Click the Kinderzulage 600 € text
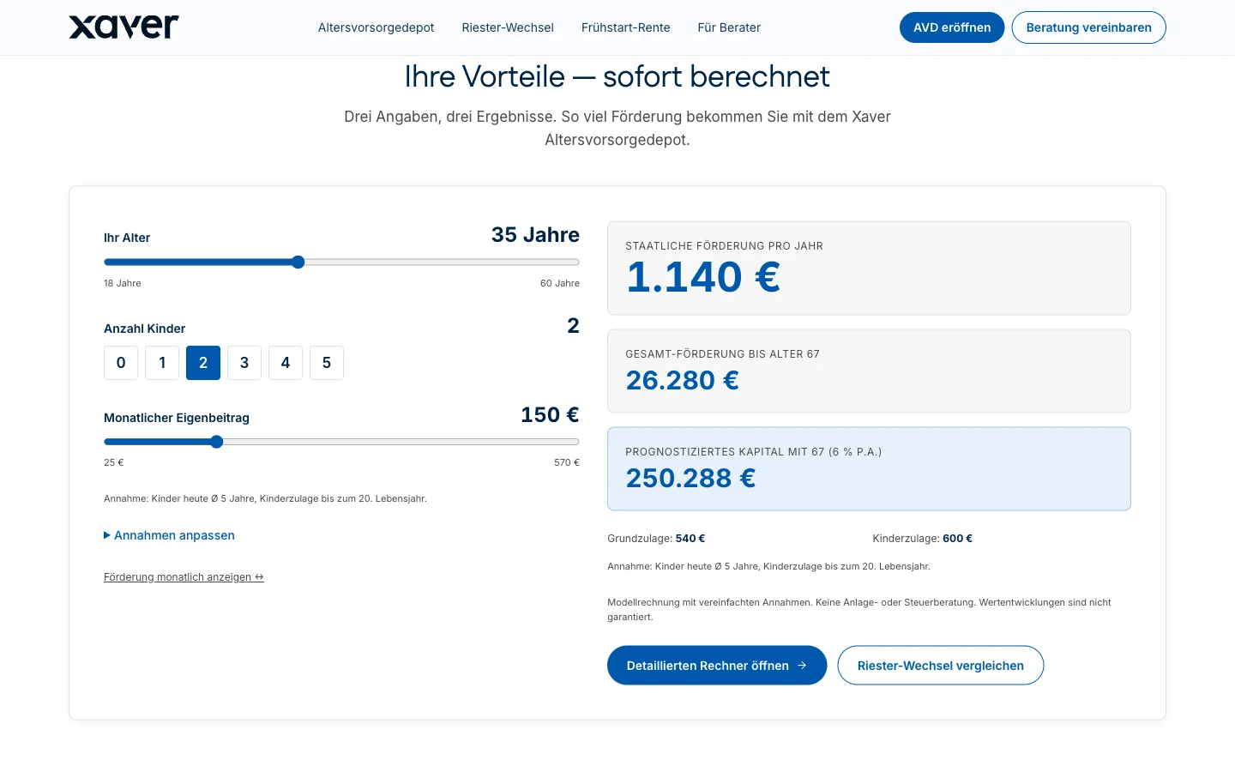Screen dimensions: 1235x772 tap(923, 539)
